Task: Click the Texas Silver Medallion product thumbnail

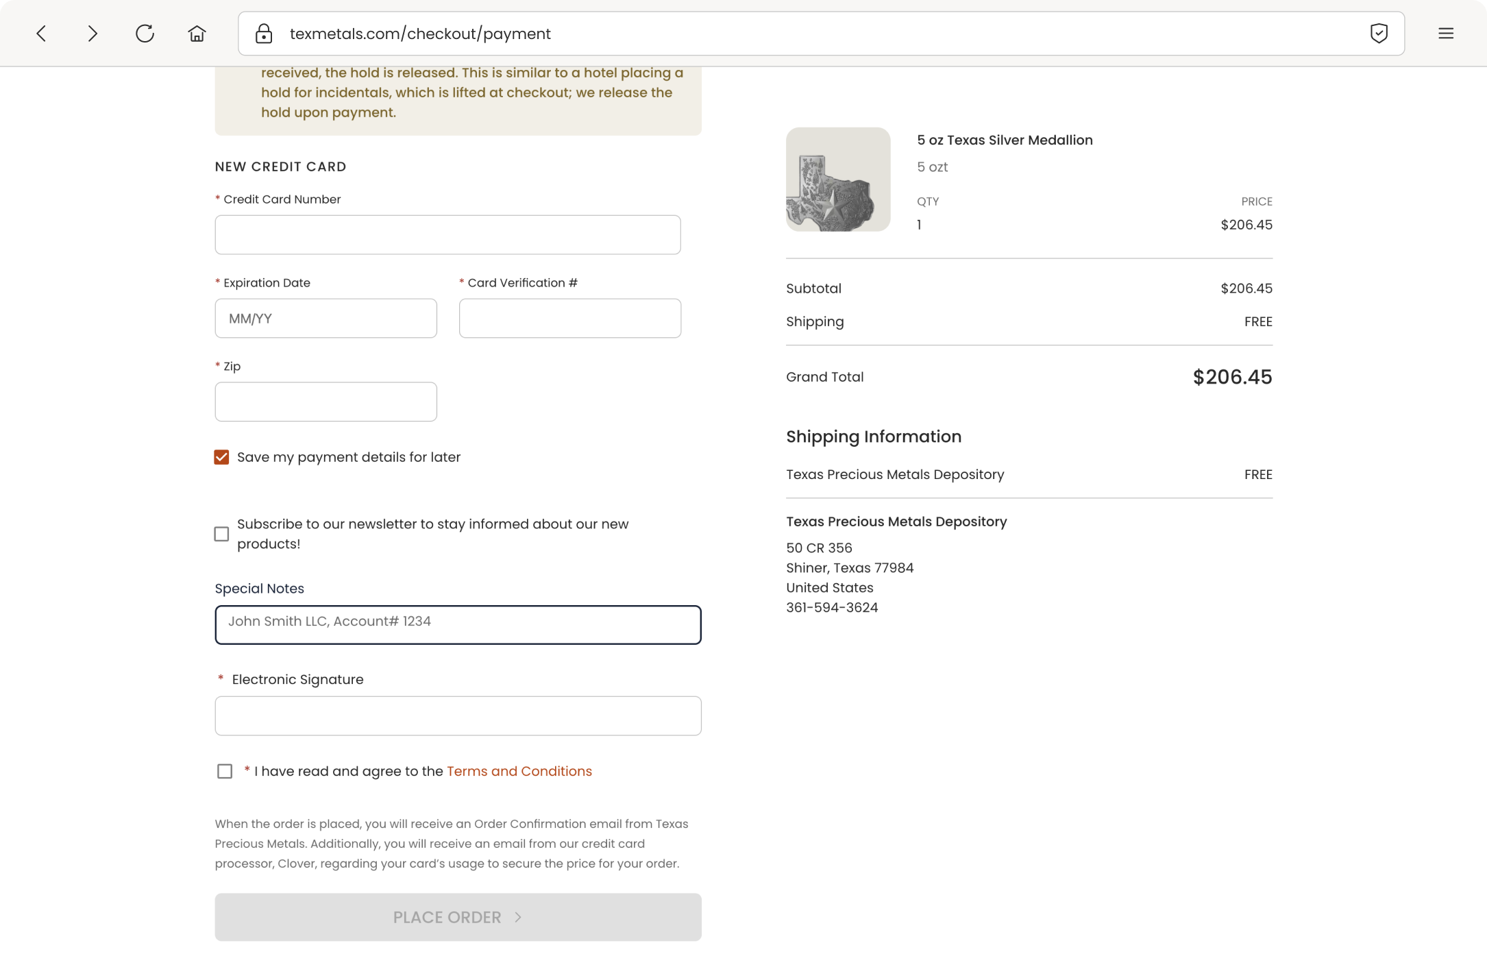Action: pyautogui.click(x=838, y=180)
